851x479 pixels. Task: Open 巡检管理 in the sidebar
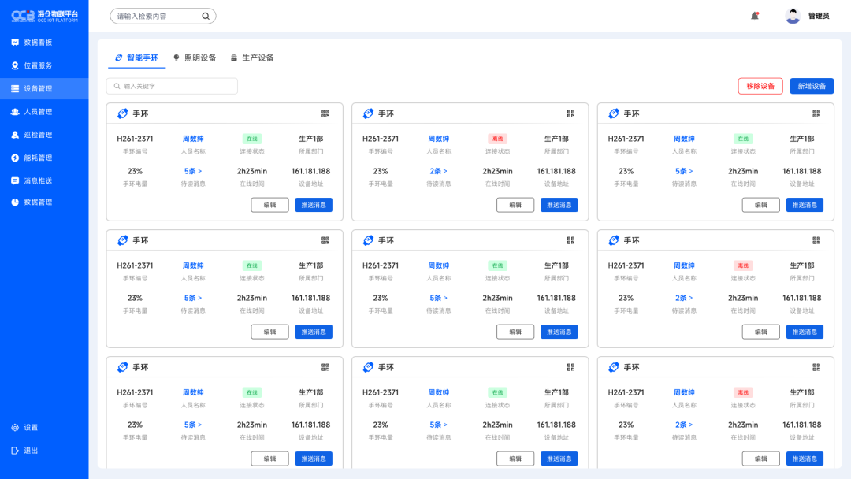(38, 135)
